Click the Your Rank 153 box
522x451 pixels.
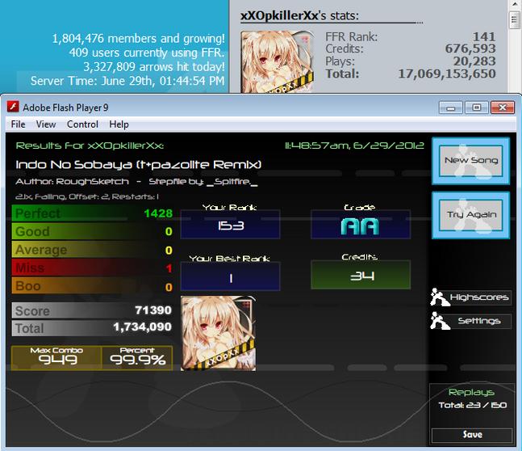click(230, 224)
